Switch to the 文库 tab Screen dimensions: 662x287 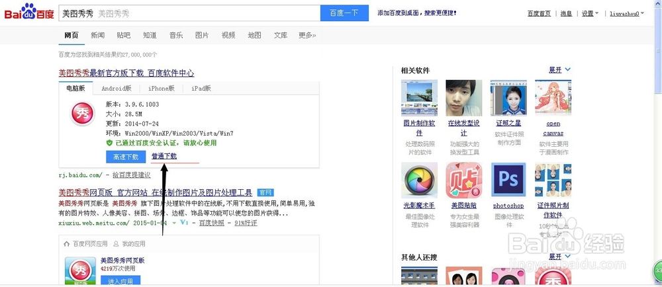click(x=281, y=36)
